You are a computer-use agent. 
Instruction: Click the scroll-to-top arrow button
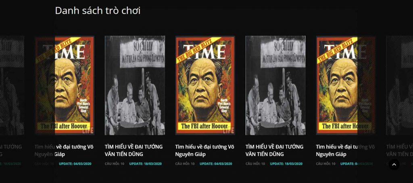394,165
